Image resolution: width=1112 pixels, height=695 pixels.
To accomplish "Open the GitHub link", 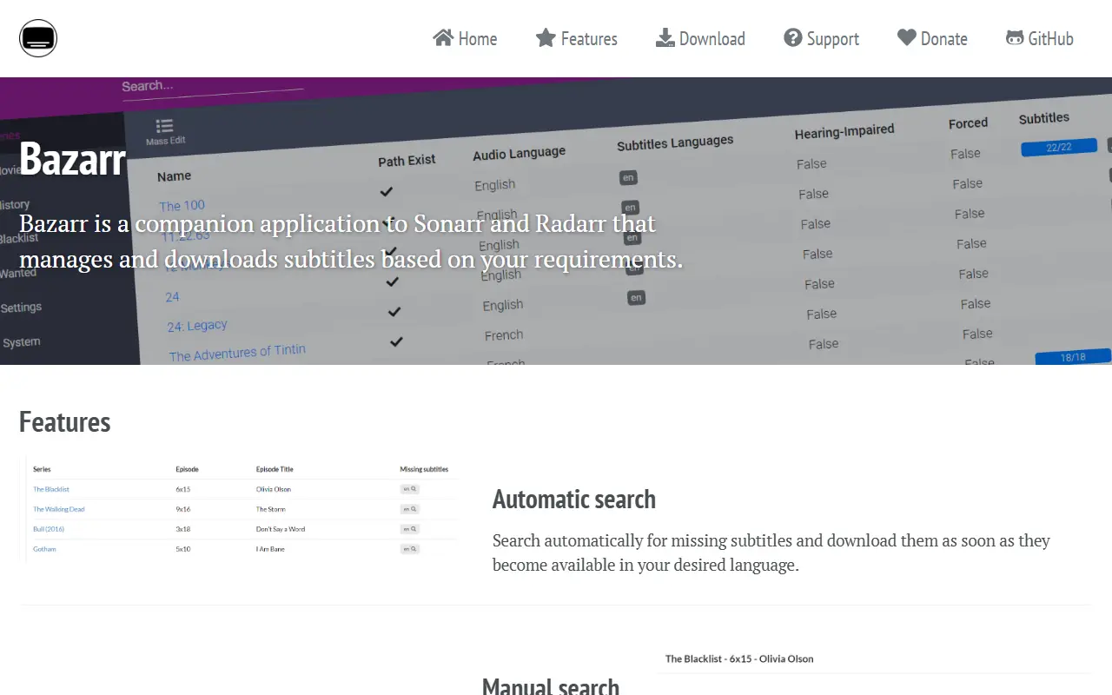I will pyautogui.click(x=1039, y=38).
